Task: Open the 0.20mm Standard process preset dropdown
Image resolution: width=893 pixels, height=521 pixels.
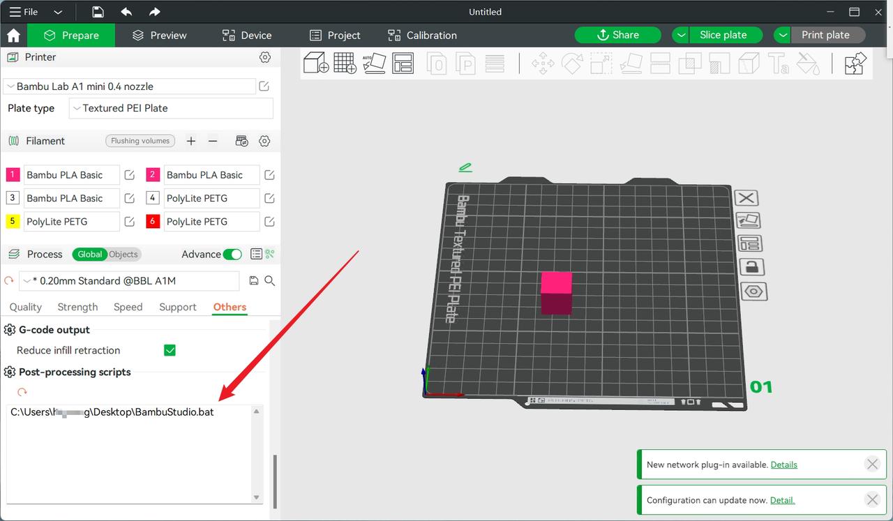Action: point(129,281)
